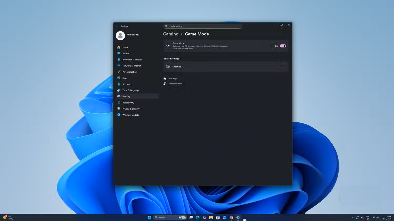Click Give feedback
This screenshot has width=394, height=221.
tap(175, 83)
